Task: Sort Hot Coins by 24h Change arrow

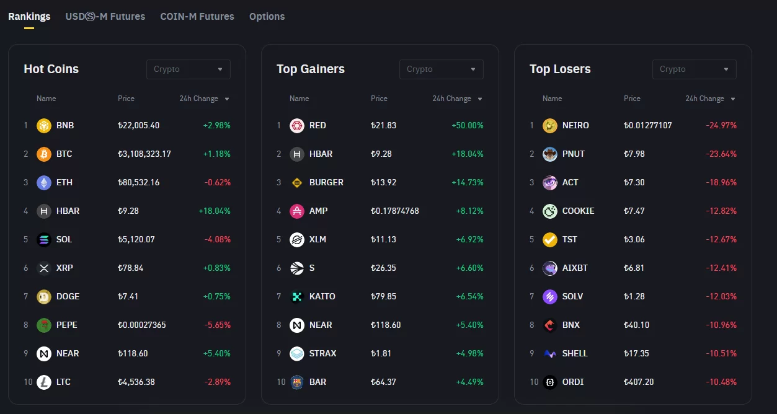Action: pos(227,99)
